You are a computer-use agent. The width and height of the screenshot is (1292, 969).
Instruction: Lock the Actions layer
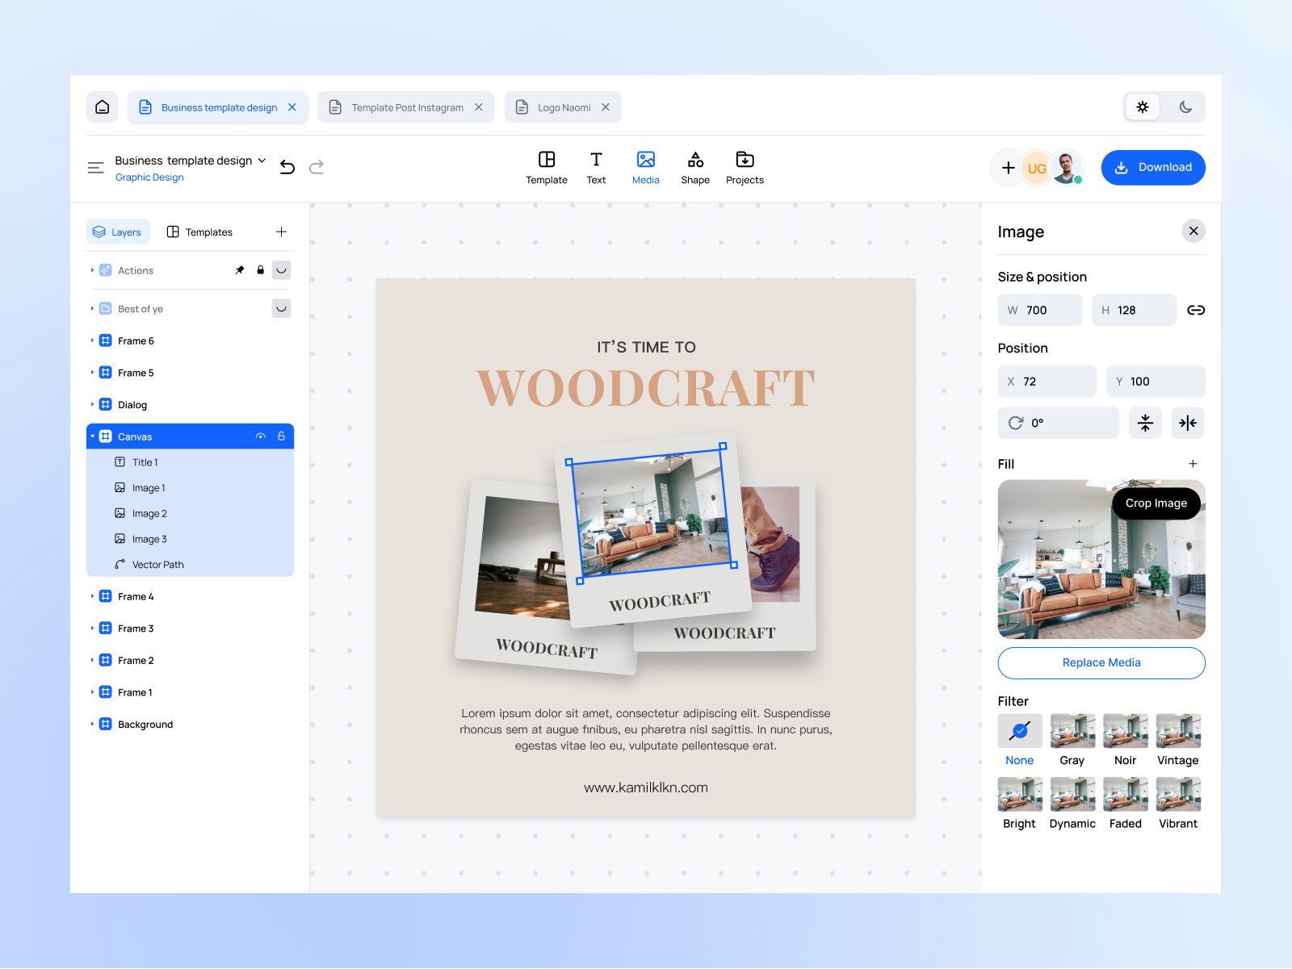point(260,269)
